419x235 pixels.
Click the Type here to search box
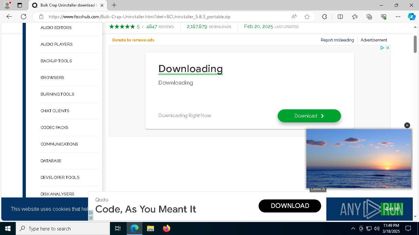[63, 228]
